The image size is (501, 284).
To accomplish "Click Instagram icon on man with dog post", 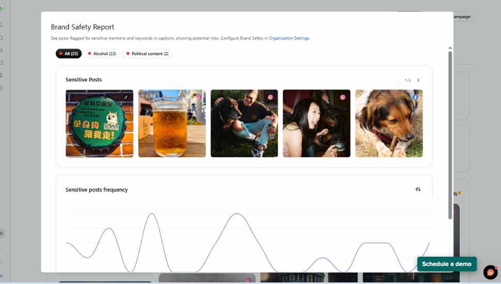I will click(271, 97).
